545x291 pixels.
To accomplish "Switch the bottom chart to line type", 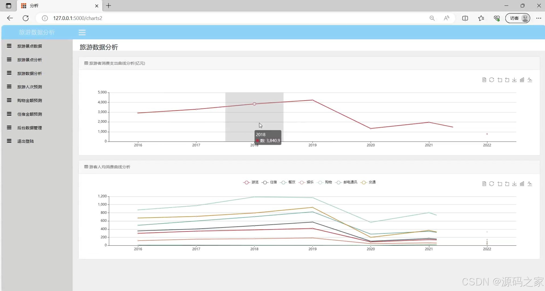I will click(530, 184).
